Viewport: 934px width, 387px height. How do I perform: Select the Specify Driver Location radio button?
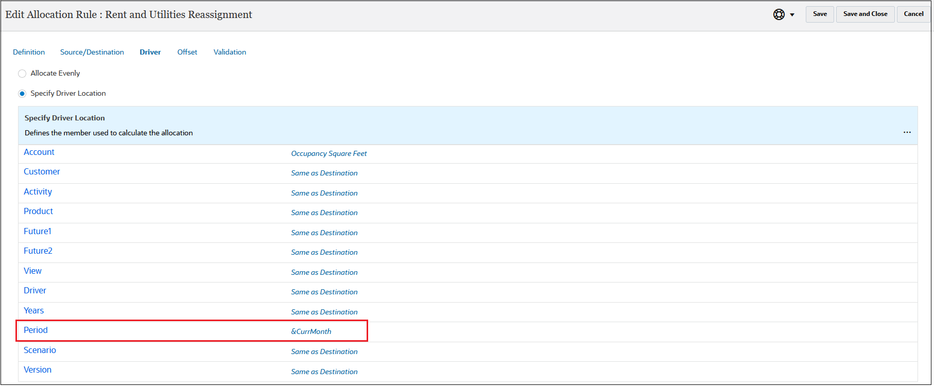coord(22,94)
